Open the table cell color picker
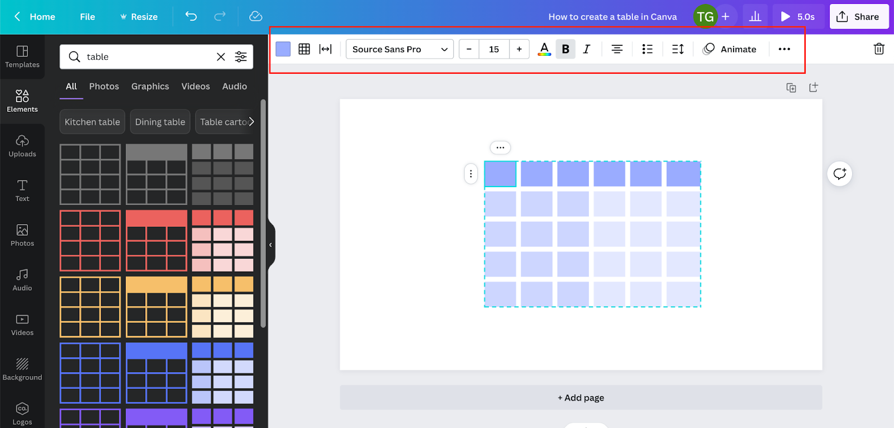Viewport: 894px width, 428px height. pyautogui.click(x=283, y=49)
